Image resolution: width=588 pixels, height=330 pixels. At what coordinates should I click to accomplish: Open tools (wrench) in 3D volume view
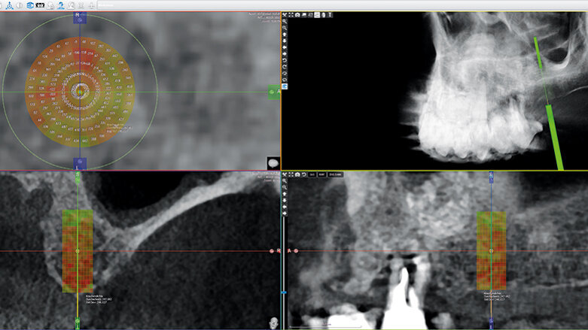click(x=285, y=15)
